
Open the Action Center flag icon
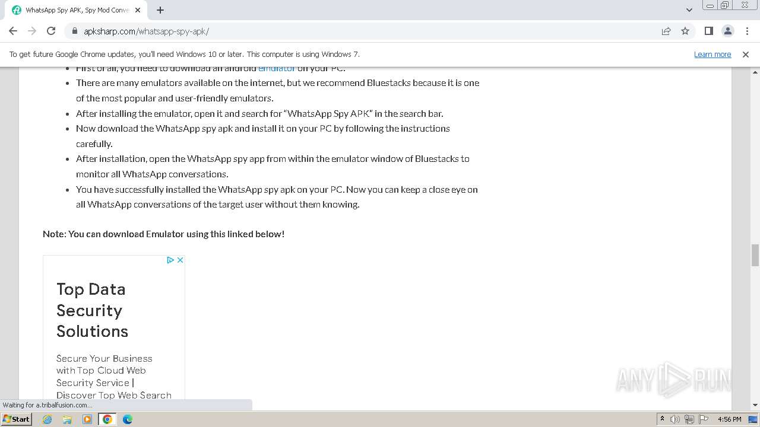coord(704,419)
